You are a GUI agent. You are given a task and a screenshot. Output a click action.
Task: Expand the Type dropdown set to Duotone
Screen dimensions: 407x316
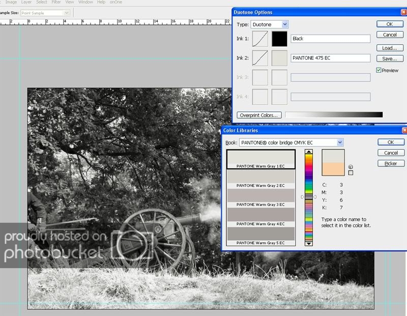tap(284, 24)
